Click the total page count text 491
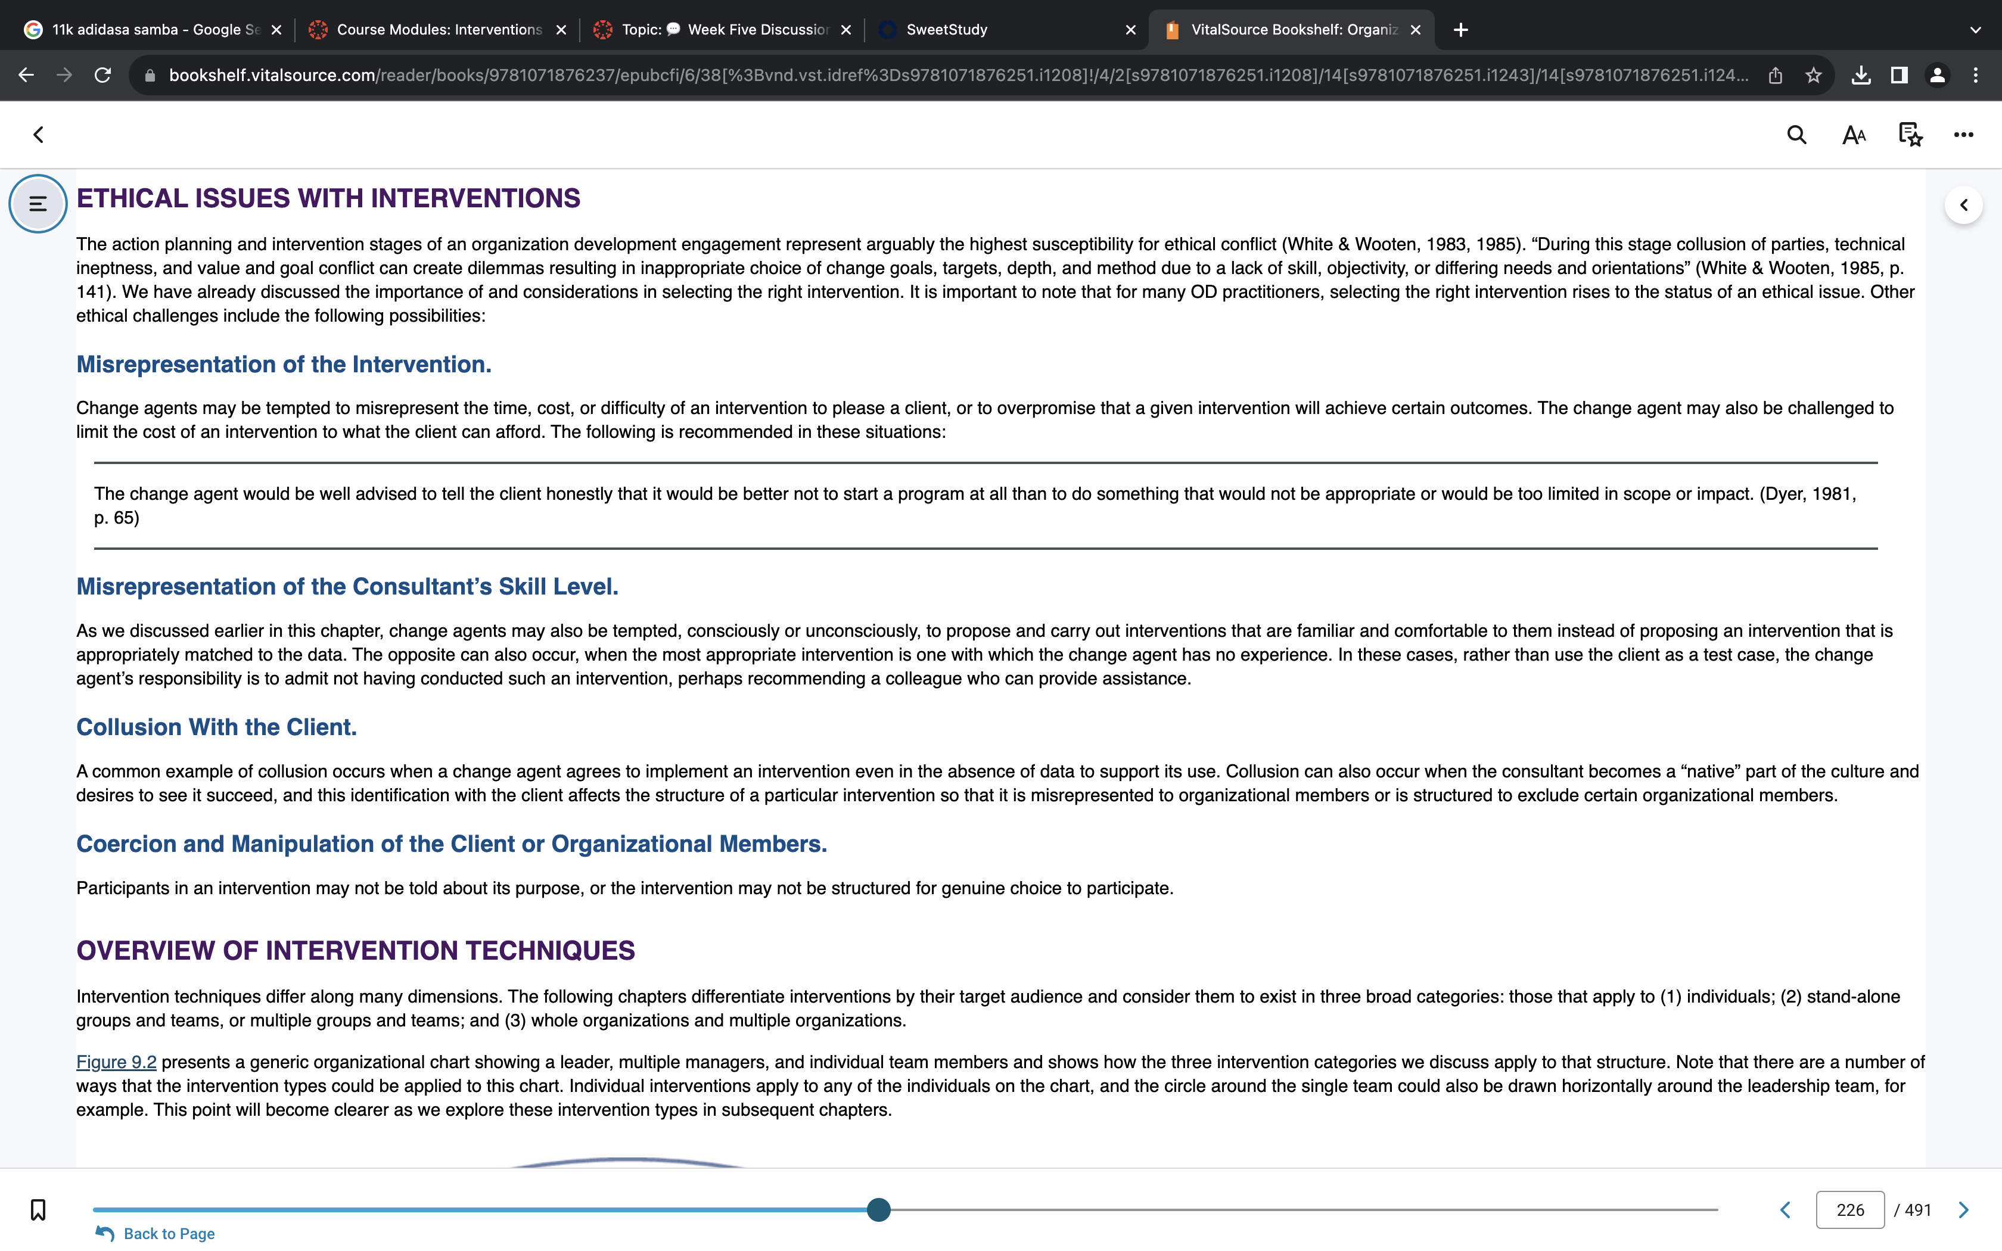2002x1251 pixels. point(1913,1210)
